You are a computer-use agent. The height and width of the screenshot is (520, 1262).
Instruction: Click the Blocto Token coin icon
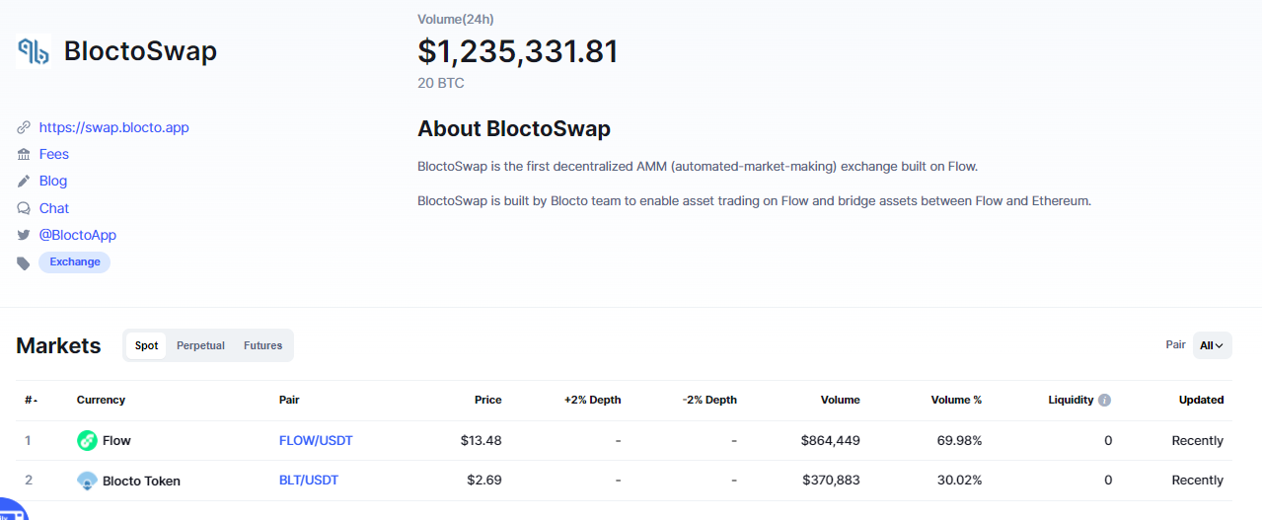coord(87,481)
